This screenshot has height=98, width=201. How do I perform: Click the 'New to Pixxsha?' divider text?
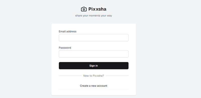[93, 76]
